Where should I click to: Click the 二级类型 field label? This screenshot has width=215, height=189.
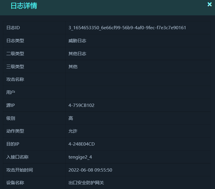point(15,54)
